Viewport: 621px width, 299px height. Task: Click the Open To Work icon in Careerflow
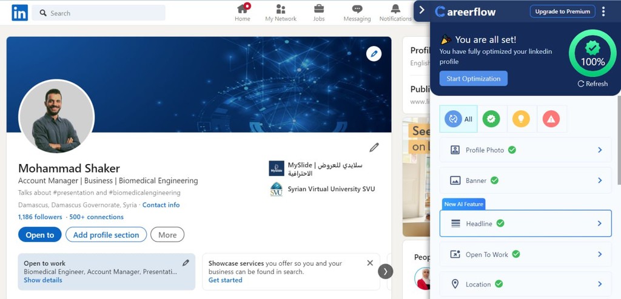(x=455, y=254)
